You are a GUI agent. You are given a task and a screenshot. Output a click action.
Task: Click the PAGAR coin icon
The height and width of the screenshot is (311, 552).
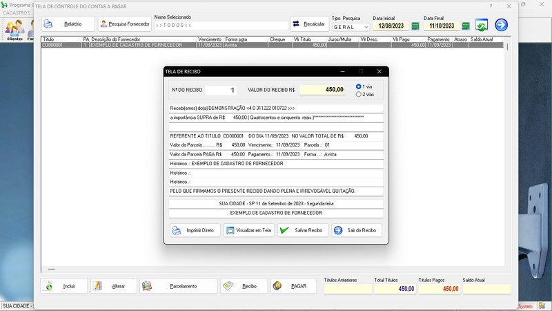tap(277, 286)
